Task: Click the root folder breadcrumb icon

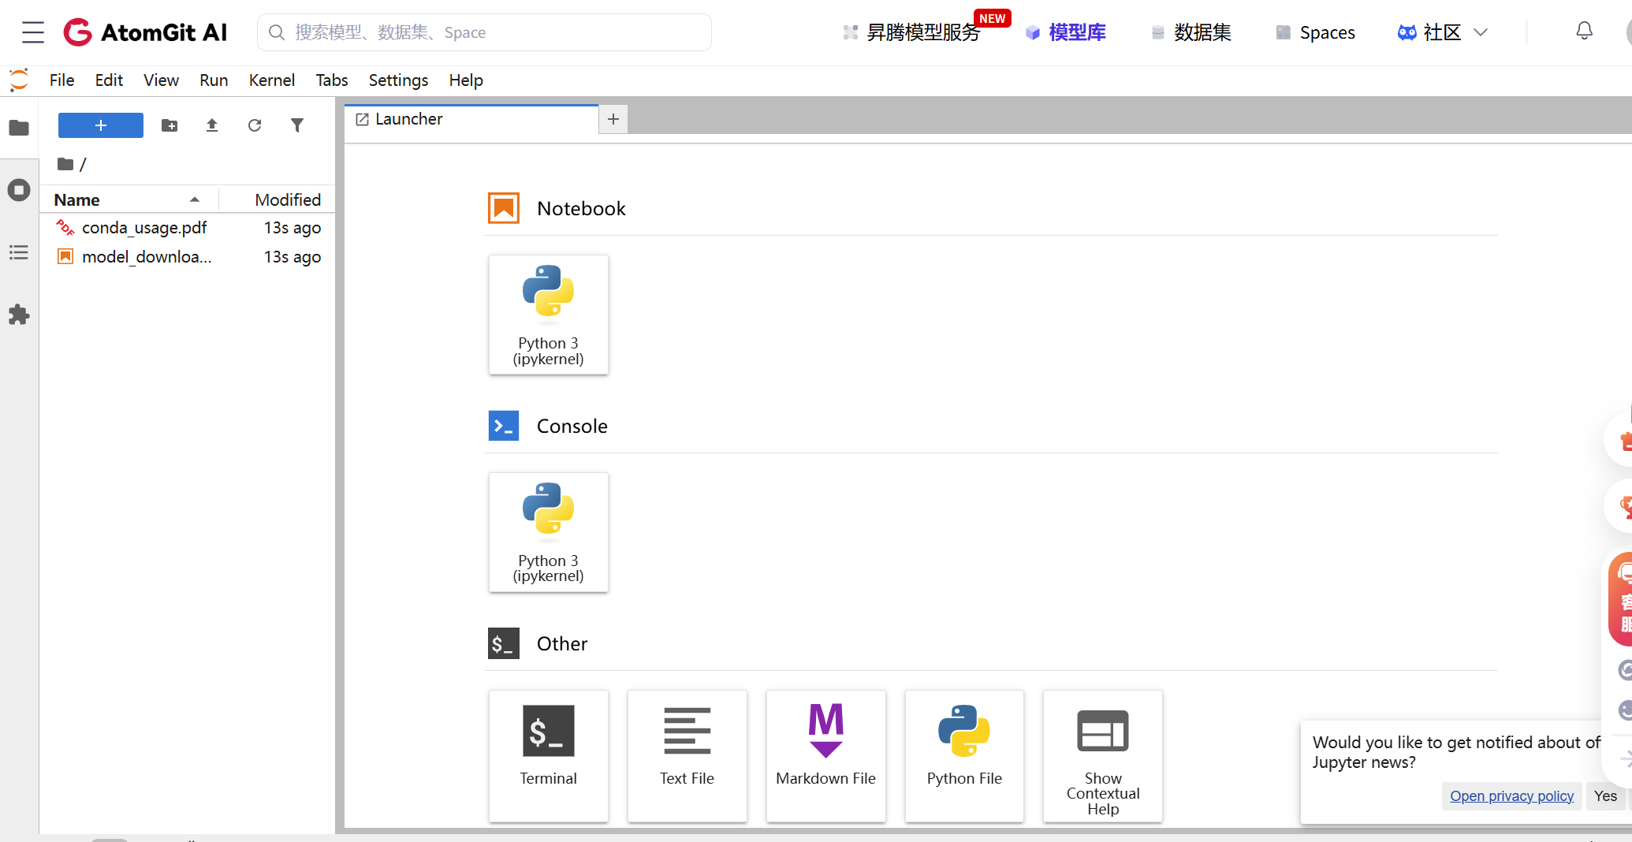Action: [65, 164]
